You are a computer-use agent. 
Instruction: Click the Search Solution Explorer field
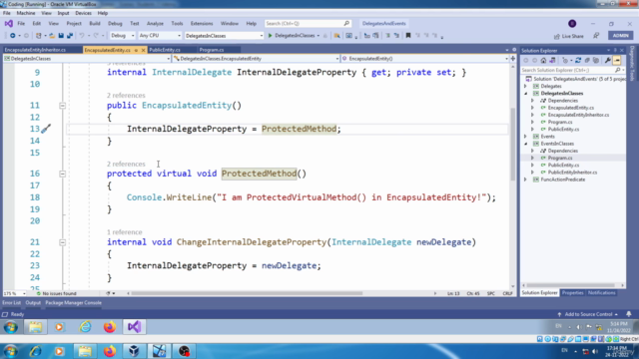tap(572, 70)
